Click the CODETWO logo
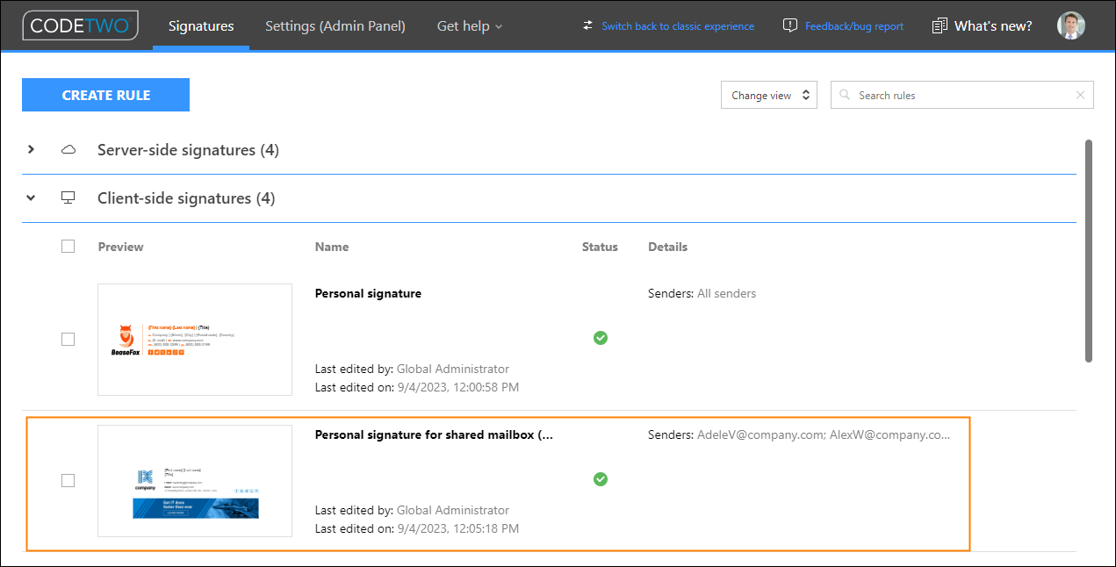 click(80, 25)
